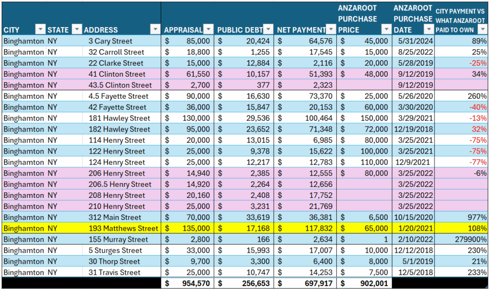Select the net payment total 697,917 cell
489x289 pixels.
305,284
